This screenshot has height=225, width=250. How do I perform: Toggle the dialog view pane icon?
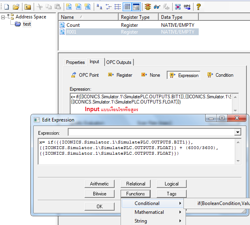click(x=136, y=7)
